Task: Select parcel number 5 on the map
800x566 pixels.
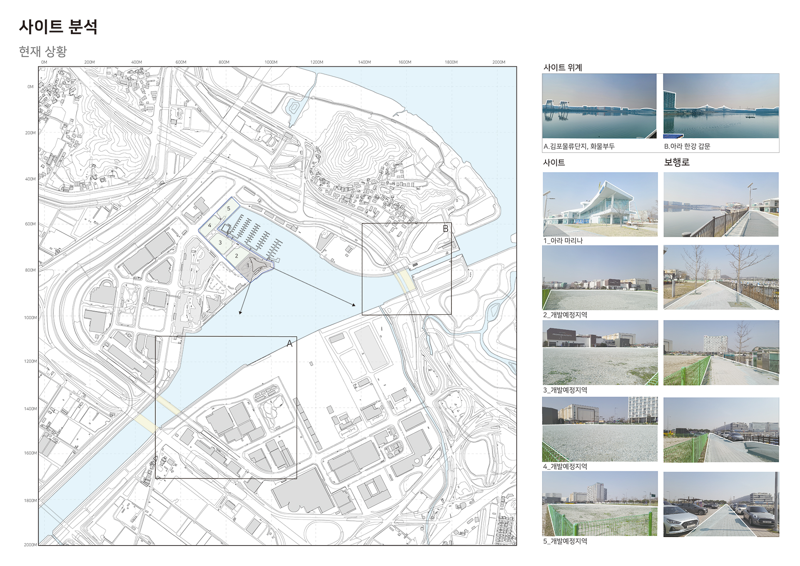Action: [x=228, y=208]
